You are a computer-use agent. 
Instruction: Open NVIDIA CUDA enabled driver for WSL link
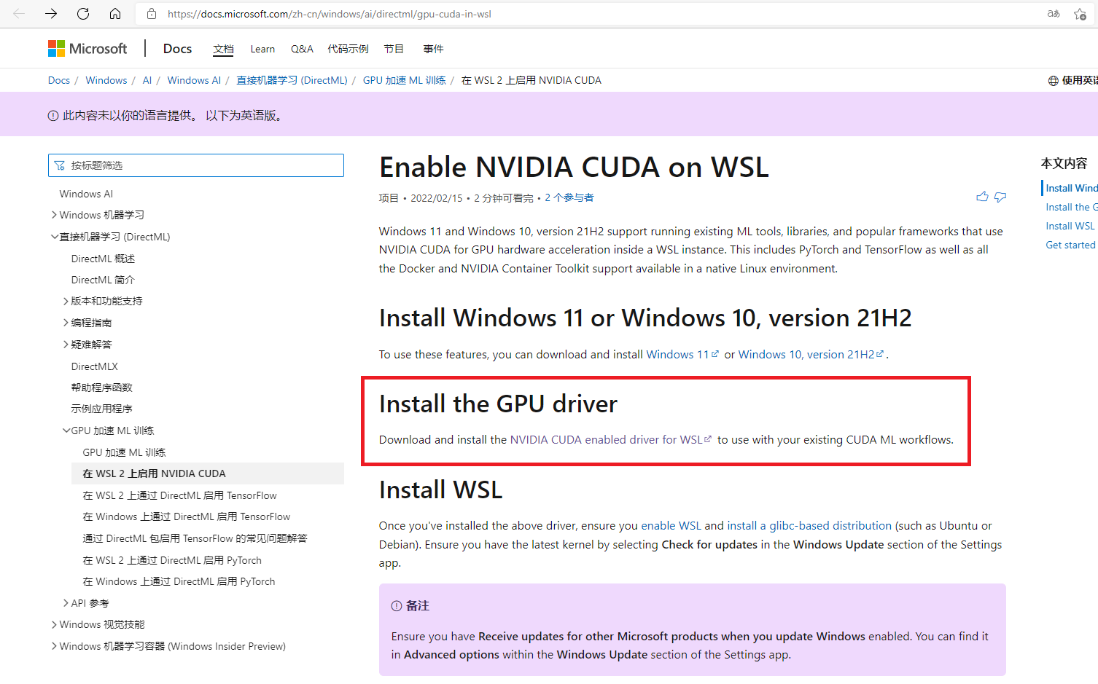coord(610,439)
